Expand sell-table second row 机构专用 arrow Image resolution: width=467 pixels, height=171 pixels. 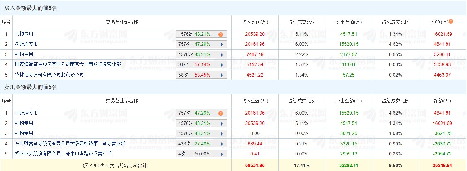click(222, 124)
